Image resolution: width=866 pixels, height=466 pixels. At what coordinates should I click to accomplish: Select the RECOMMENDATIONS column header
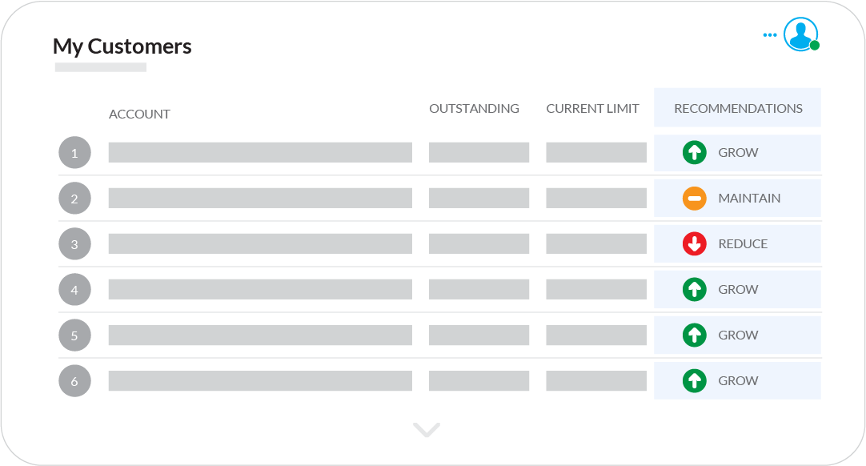738,108
